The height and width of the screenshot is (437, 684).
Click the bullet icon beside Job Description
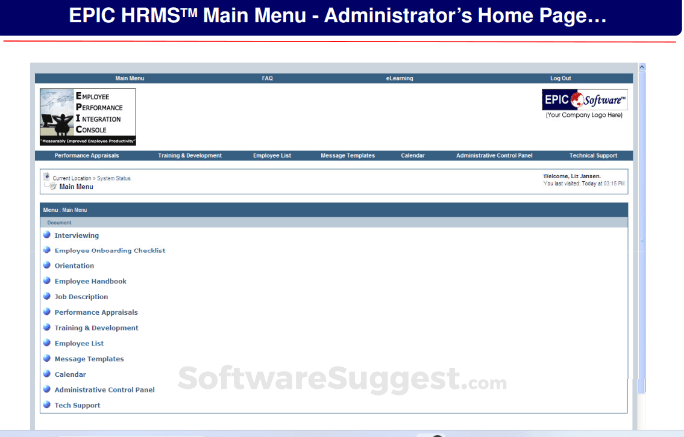[47, 296]
